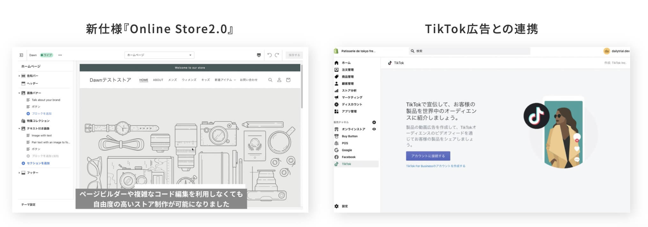The image size is (648, 227).
Task: Redo the last theme editor change
Action: [277, 55]
